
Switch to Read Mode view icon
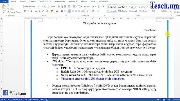[158, 100]
